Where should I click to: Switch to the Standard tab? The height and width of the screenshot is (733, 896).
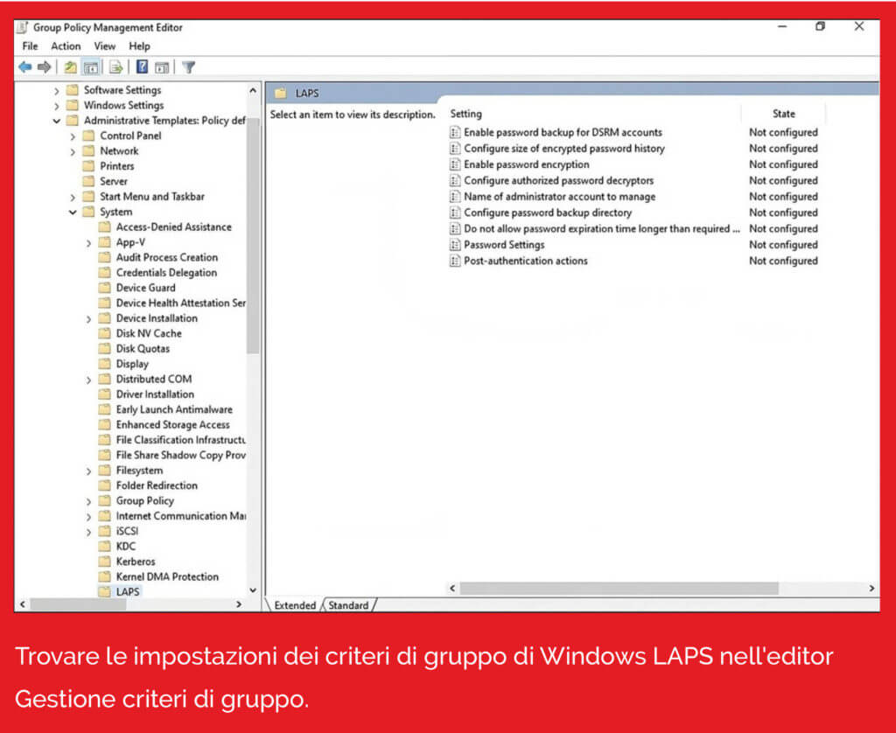point(349,604)
